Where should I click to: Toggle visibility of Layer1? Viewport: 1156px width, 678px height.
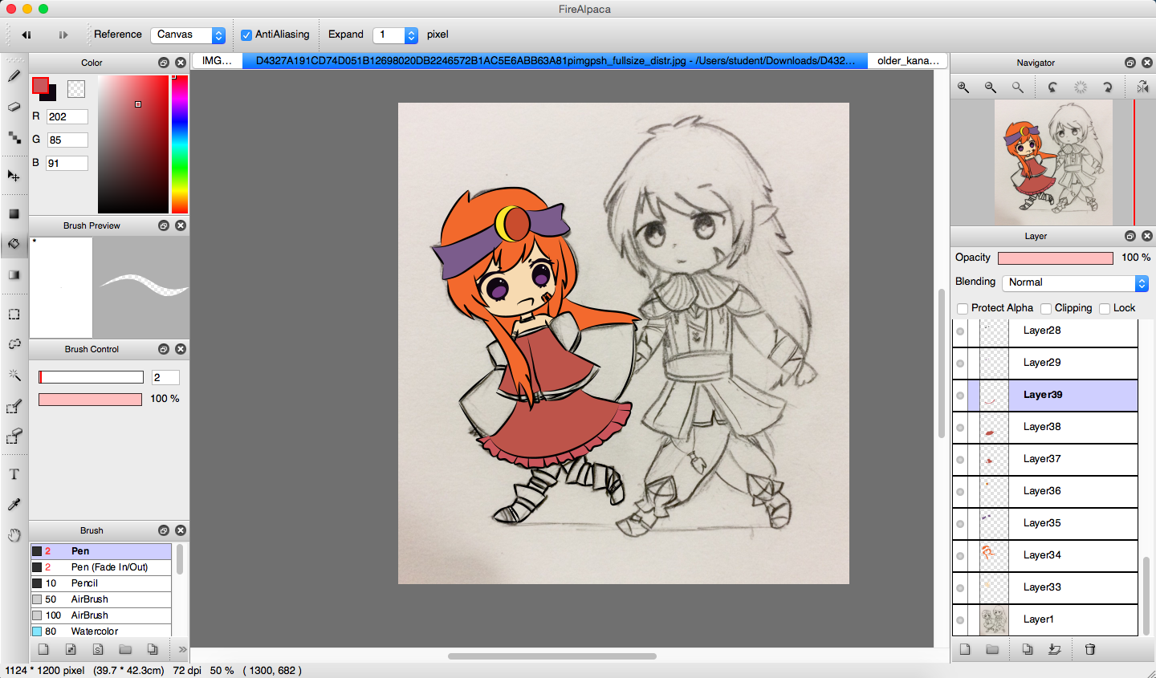pyautogui.click(x=960, y=620)
